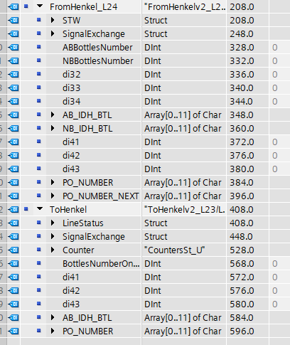Expand the LineStatus struct
Screen dimensions: 290x345
coord(53,223)
